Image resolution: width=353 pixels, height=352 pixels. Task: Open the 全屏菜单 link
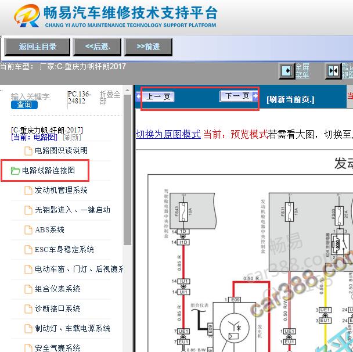coord(302,71)
